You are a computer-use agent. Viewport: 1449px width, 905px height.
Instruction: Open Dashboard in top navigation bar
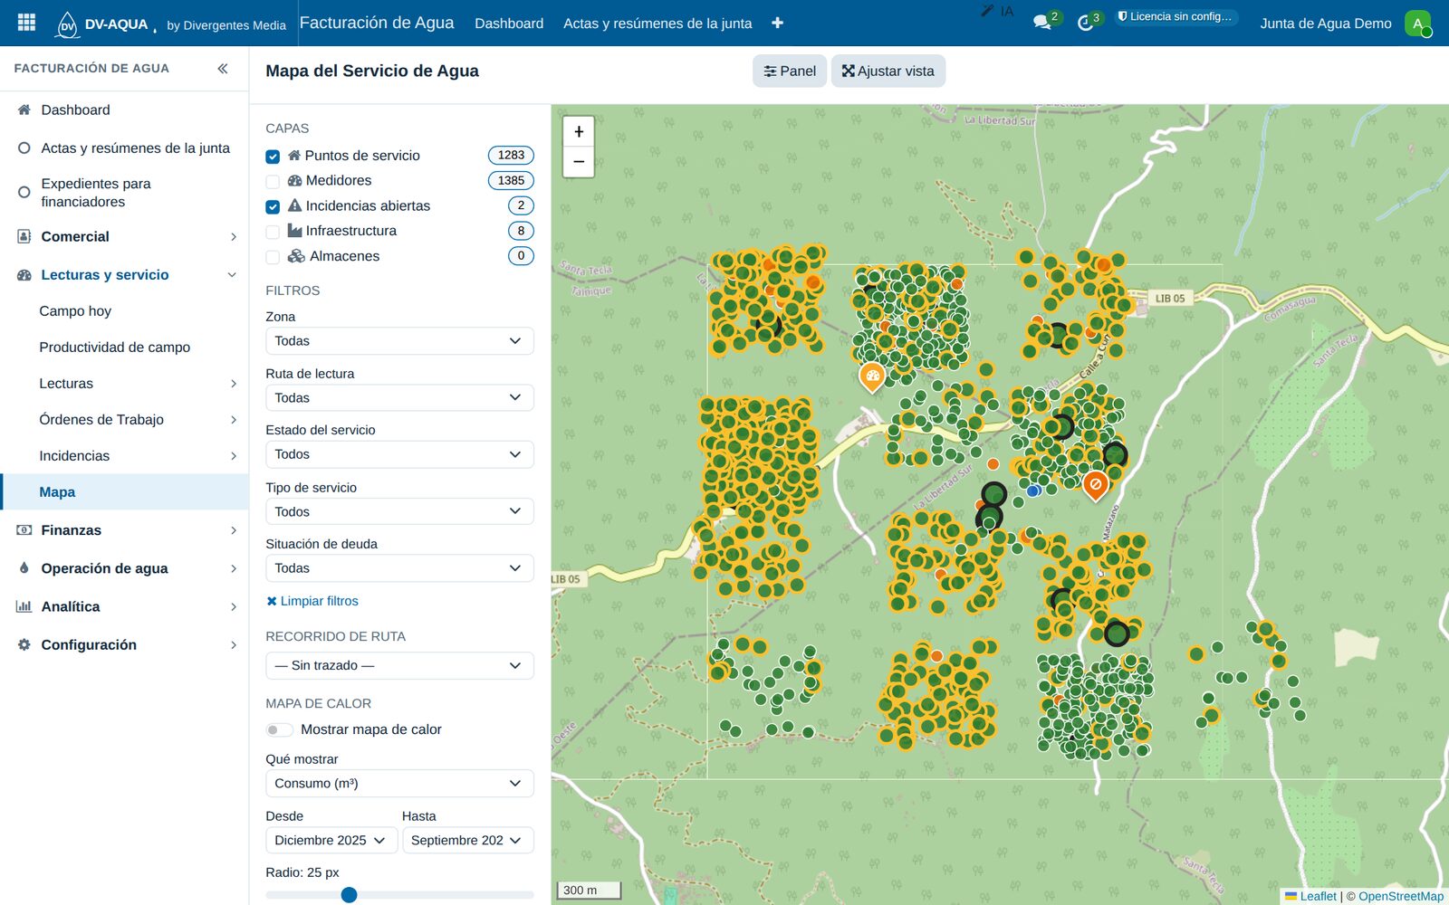tap(509, 24)
